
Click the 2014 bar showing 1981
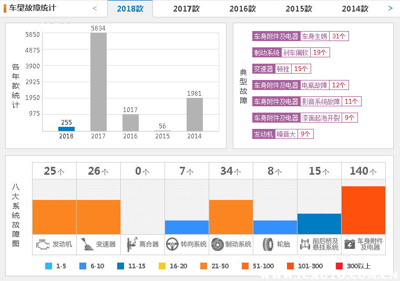point(194,114)
